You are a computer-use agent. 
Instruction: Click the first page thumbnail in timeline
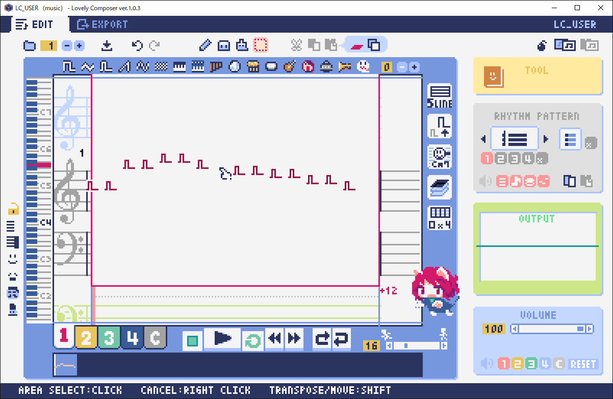coord(65,365)
